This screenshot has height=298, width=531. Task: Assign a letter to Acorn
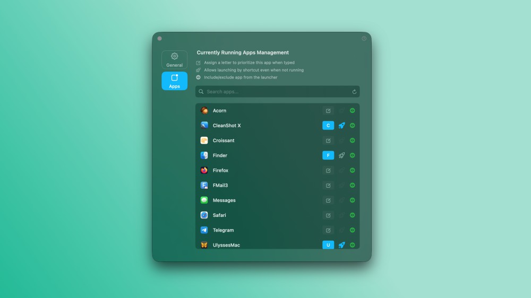pyautogui.click(x=328, y=111)
